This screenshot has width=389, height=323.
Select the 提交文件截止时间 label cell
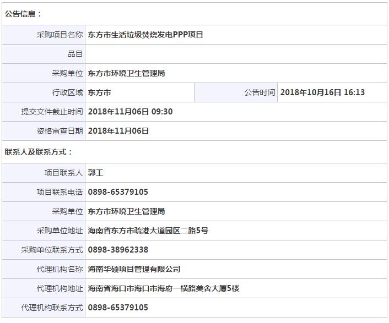click(52, 112)
